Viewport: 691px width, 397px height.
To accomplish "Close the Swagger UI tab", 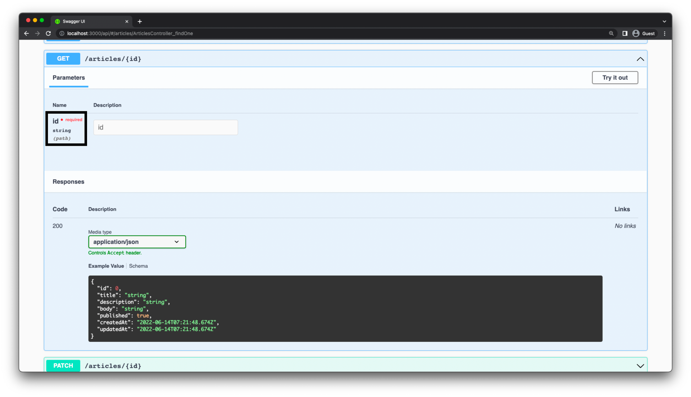I will point(127,21).
